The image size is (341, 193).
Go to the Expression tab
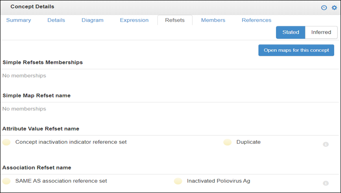click(134, 20)
